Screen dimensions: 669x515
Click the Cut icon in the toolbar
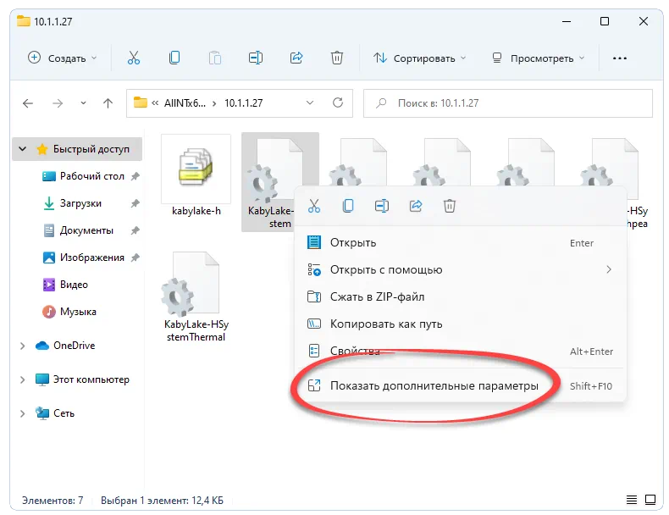pos(134,58)
